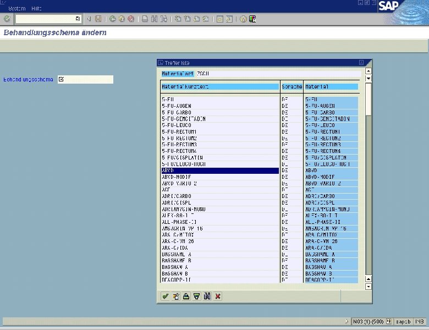Click the Trefferliste title bar icon
429x330 pixels.
[x=161, y=63]
